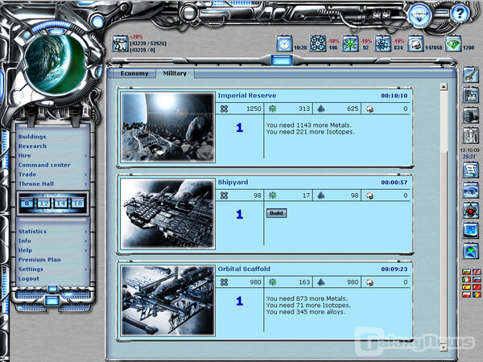The image size is (483, 362).
Task: Switch to the Economy tab
Action: click(x=134, y=73)
